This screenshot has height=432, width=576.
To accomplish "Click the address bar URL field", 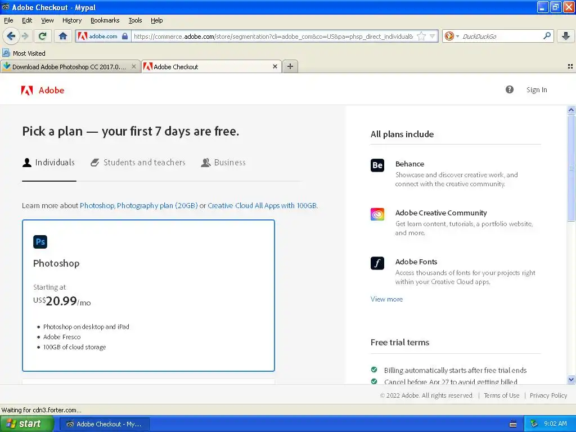I will tap(274, 37).
